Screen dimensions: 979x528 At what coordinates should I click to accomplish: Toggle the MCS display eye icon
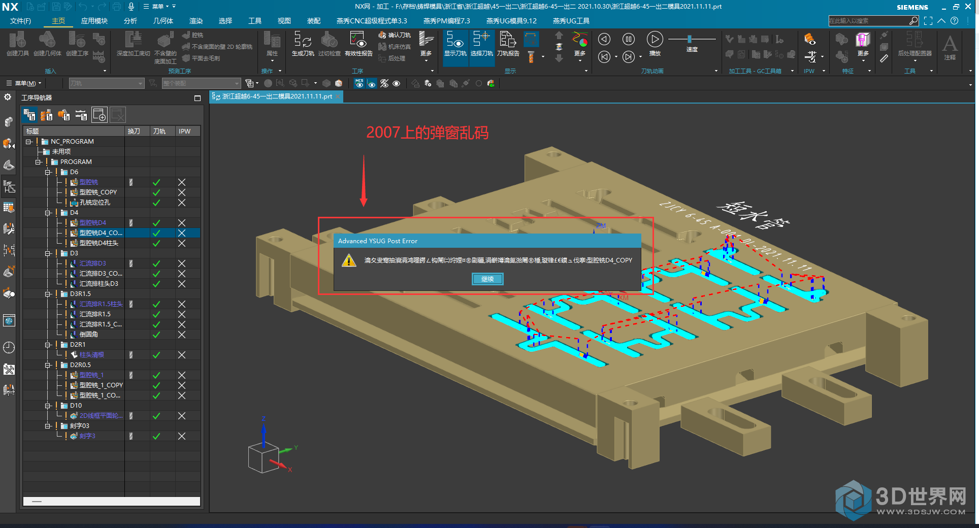360,83
